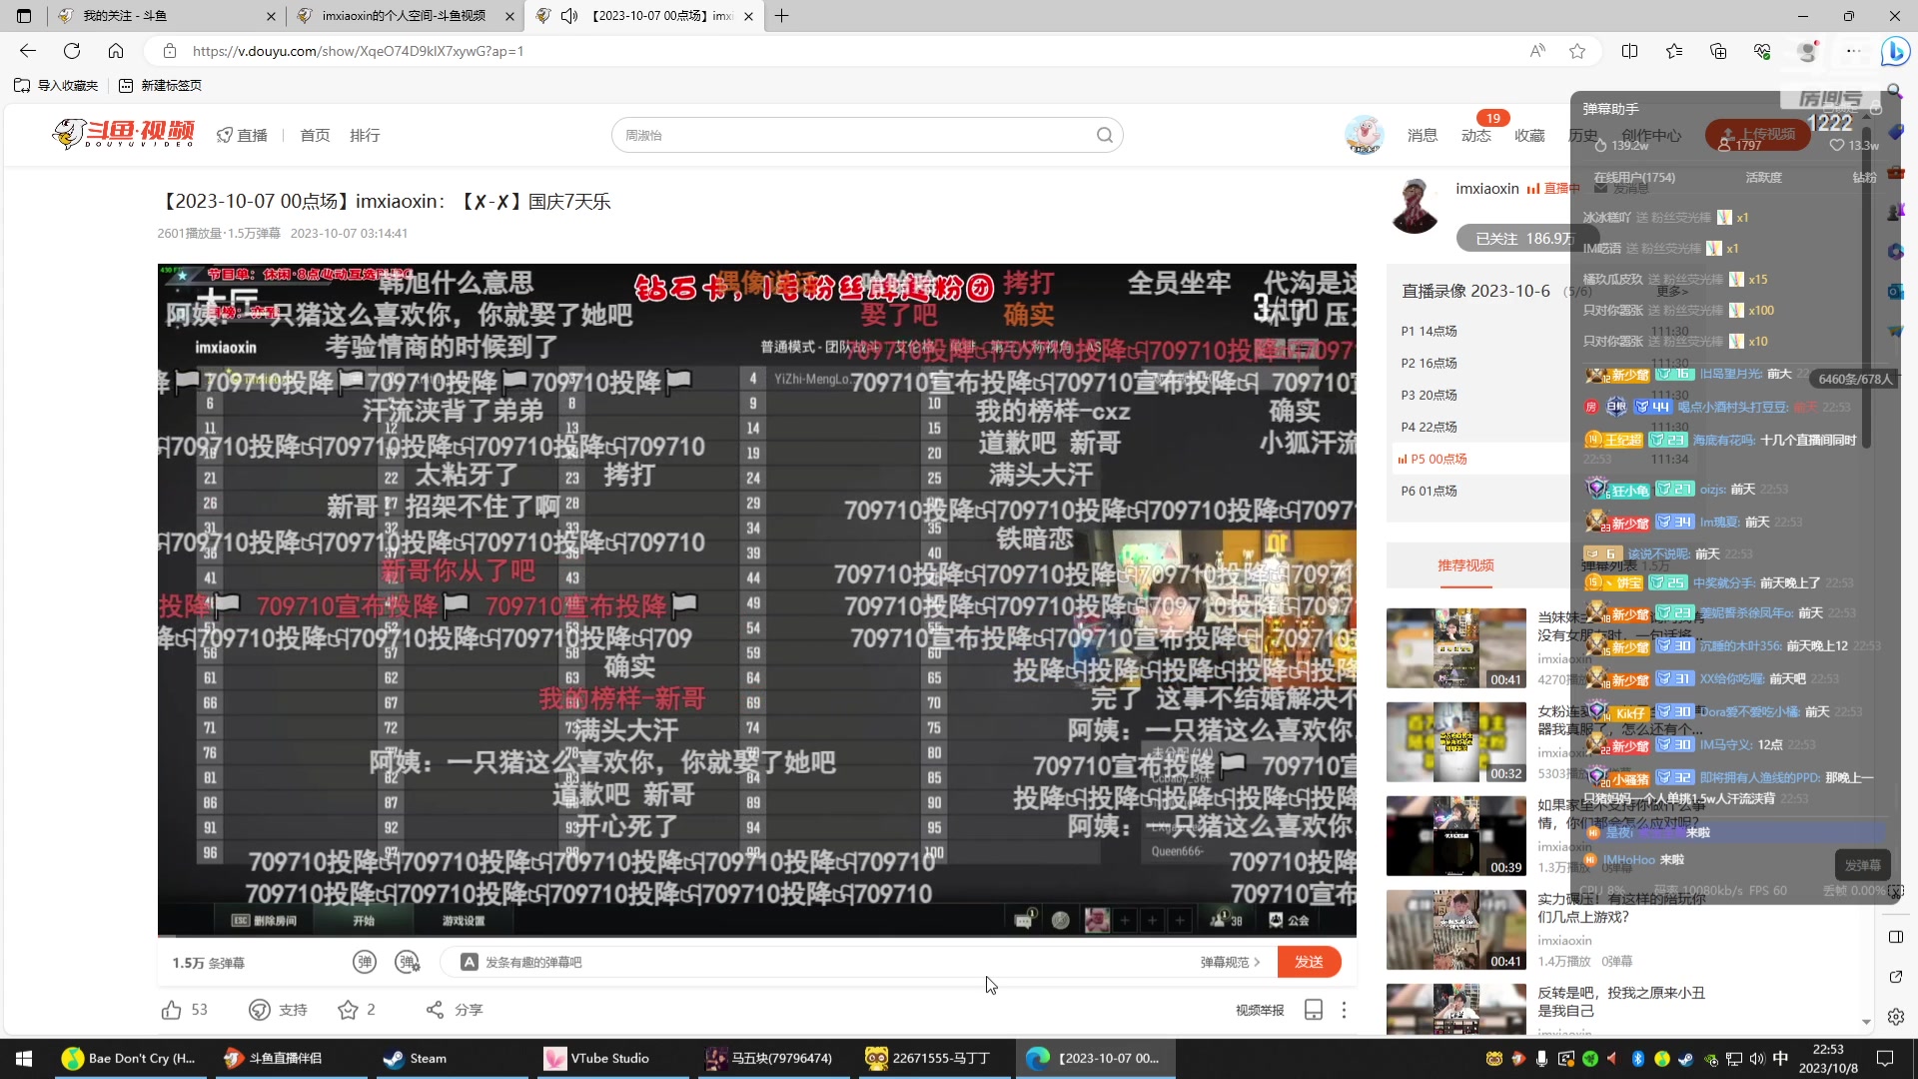Open recommended video thumbnail lasting 00:41 first
Image resolution: width=1918 pixels, height=1079 pixels.
tap(1455, 648)
